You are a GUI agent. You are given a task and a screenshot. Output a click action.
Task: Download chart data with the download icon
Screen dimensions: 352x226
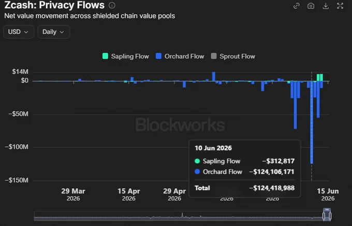tap(326, 6)
